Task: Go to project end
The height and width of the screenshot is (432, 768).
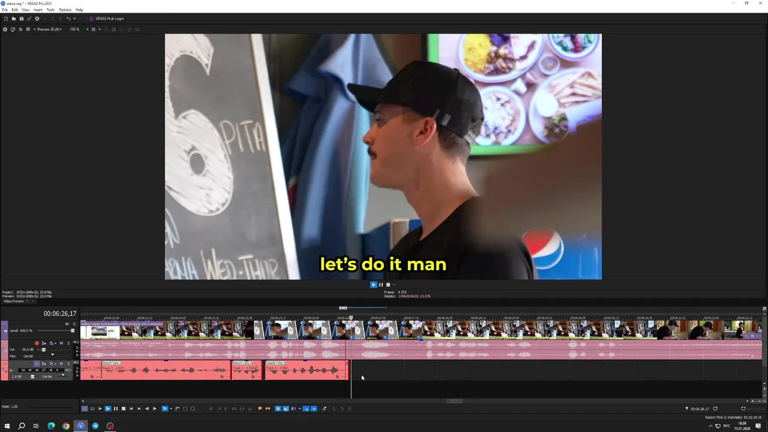Action: (139, 409)
